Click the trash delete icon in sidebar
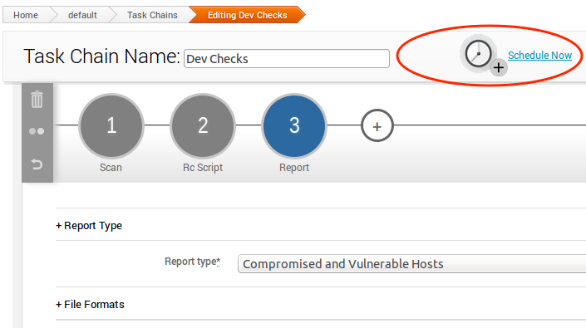 click(37, 100)
